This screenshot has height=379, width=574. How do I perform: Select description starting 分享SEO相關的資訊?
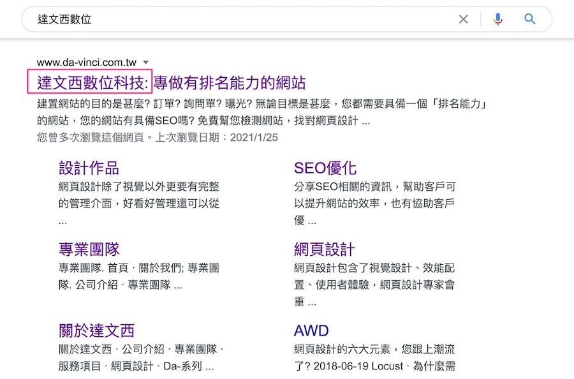coord(375,204)
